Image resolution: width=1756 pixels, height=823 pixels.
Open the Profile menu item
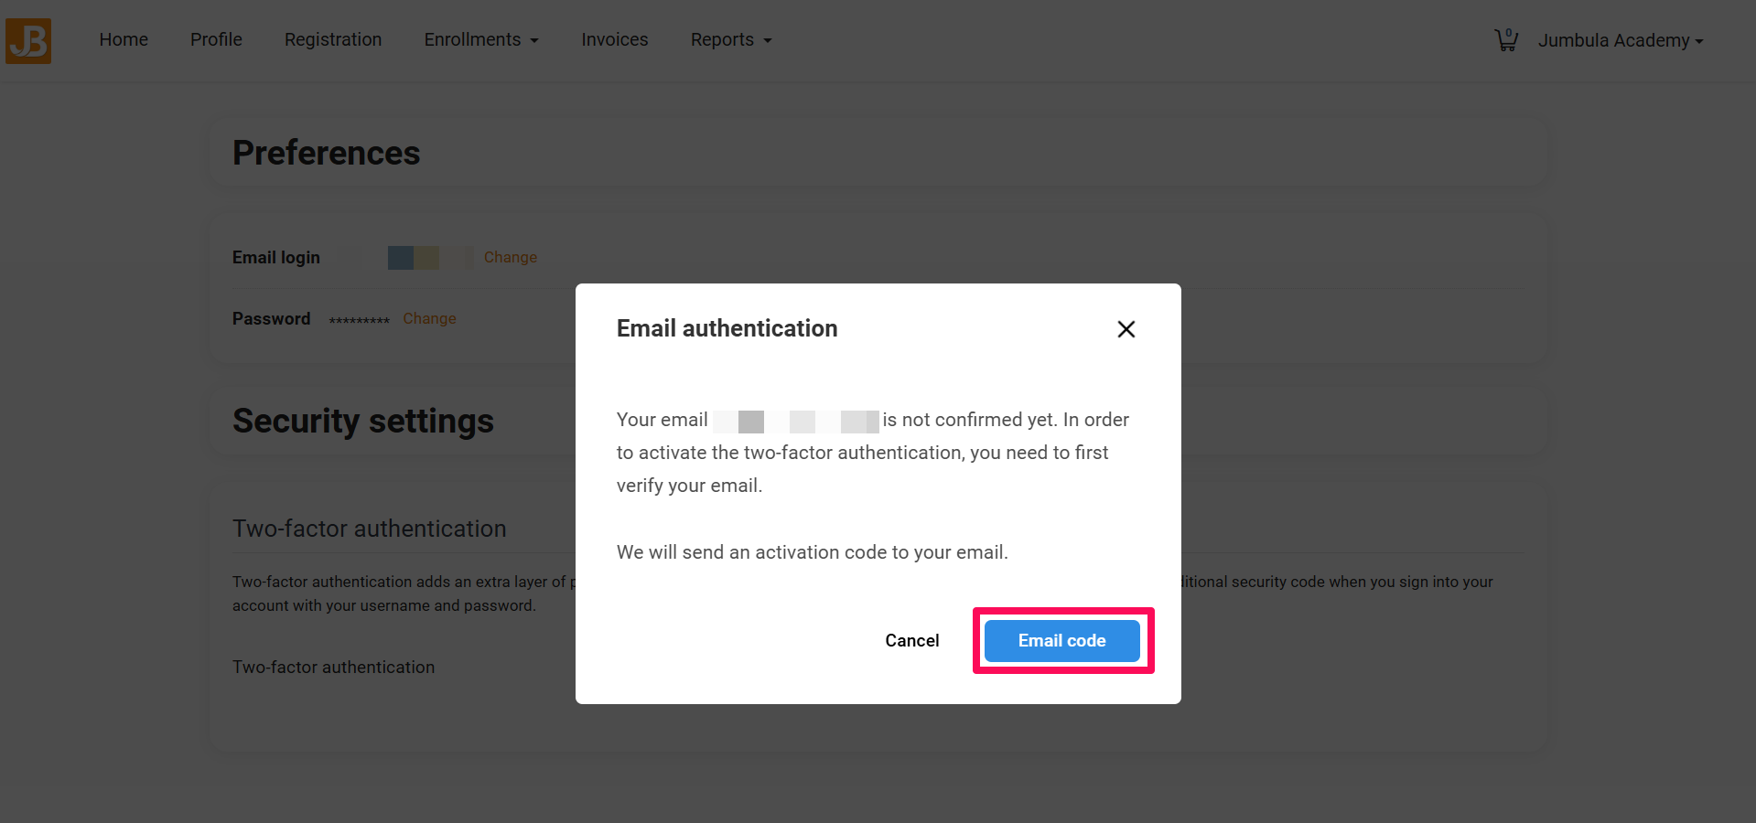tap(216, 40)
